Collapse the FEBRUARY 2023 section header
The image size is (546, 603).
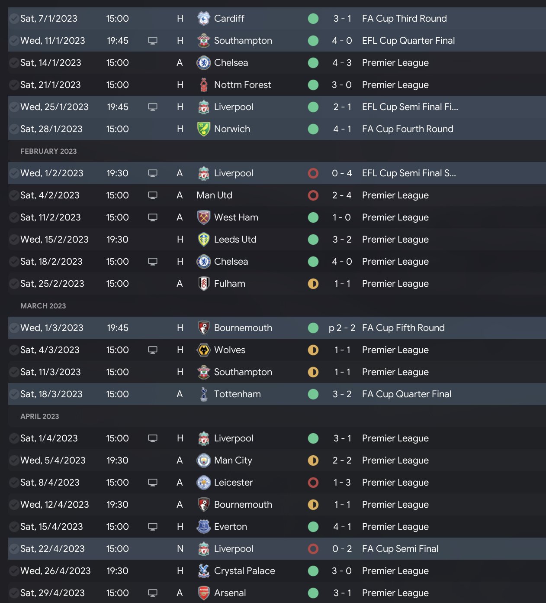pyautogui.click(x=48, y=151)
